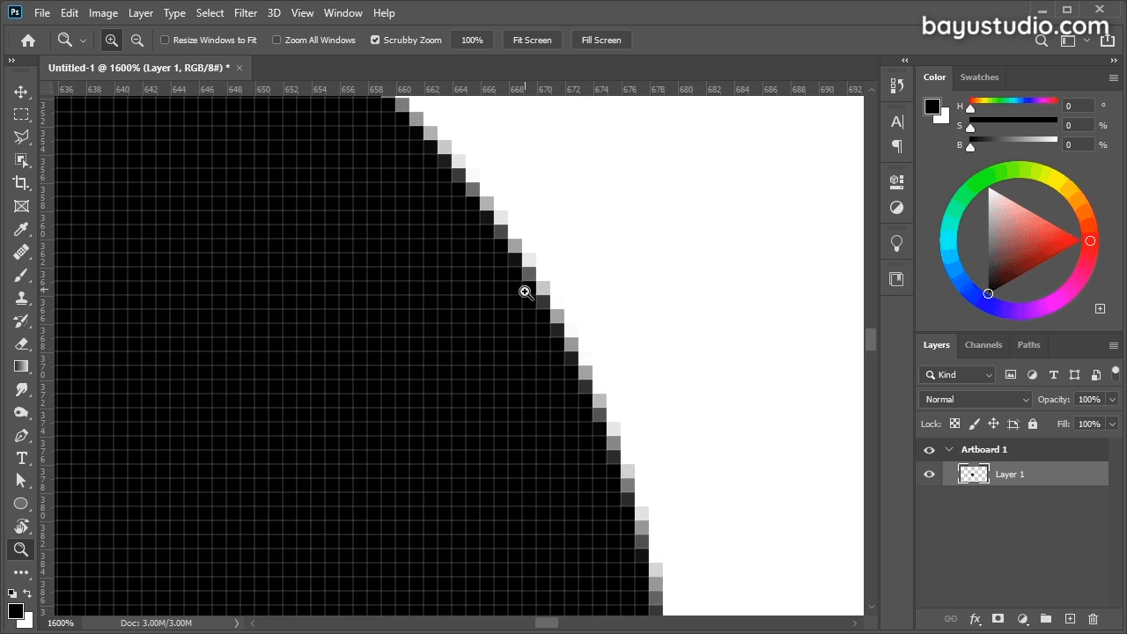The width and height of the screenshot is (1127, 634).
Task: Select the Brush tool
Action: [21, 275]
